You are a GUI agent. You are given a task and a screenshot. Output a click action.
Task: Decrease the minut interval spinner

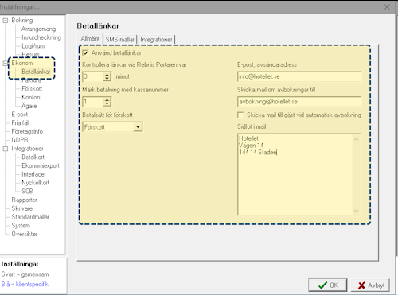[x=107, y=79]
